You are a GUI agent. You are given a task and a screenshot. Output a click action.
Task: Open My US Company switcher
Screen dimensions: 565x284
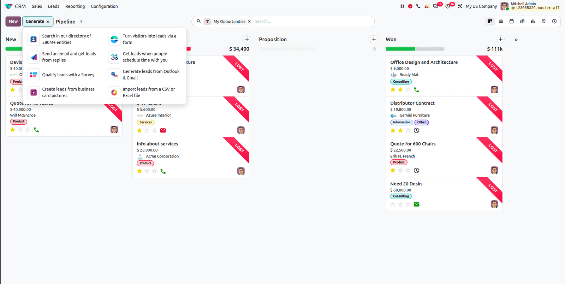click(x=481, y=6)
